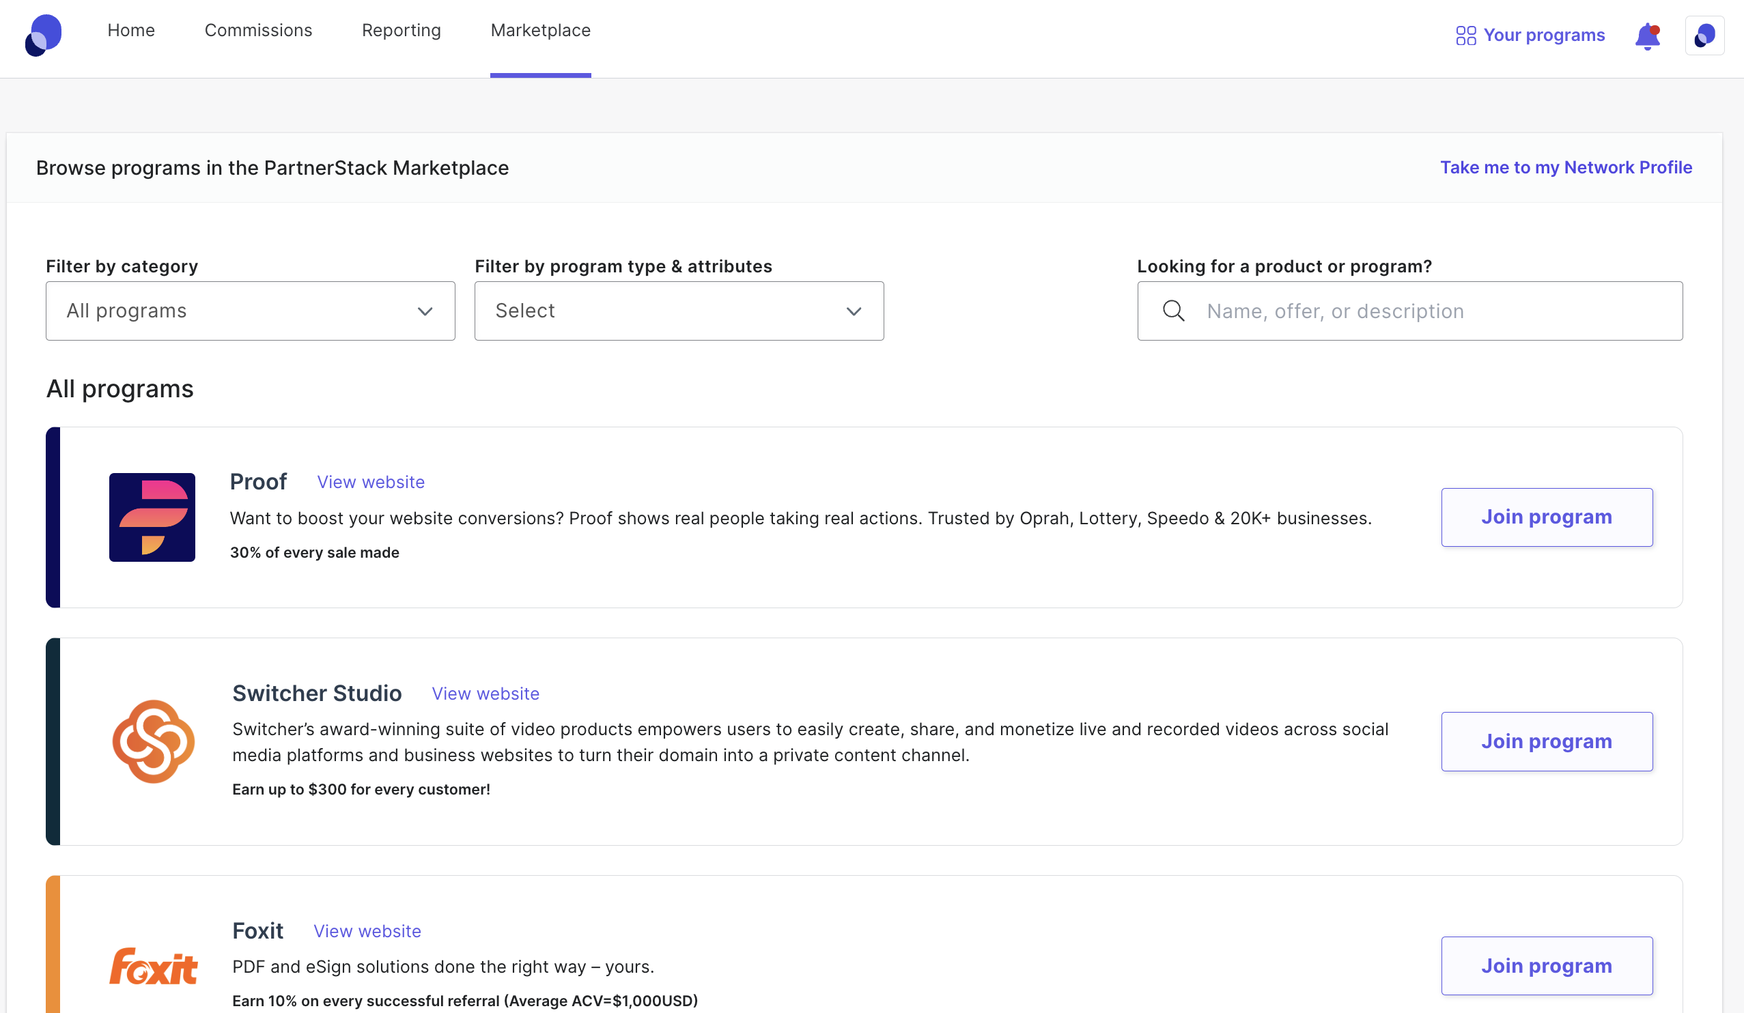Expand the All programs category dropdown

click(x=251, y=311)
